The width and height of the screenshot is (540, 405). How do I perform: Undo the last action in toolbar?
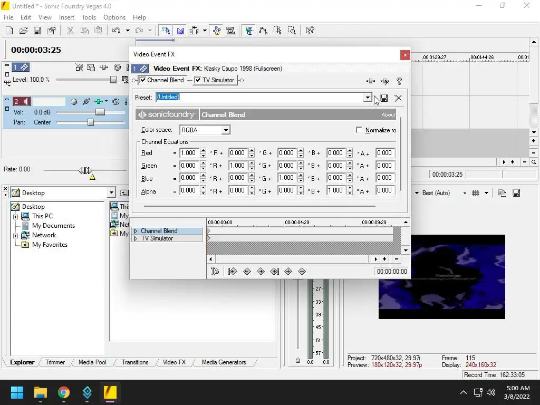click(116, 31)
